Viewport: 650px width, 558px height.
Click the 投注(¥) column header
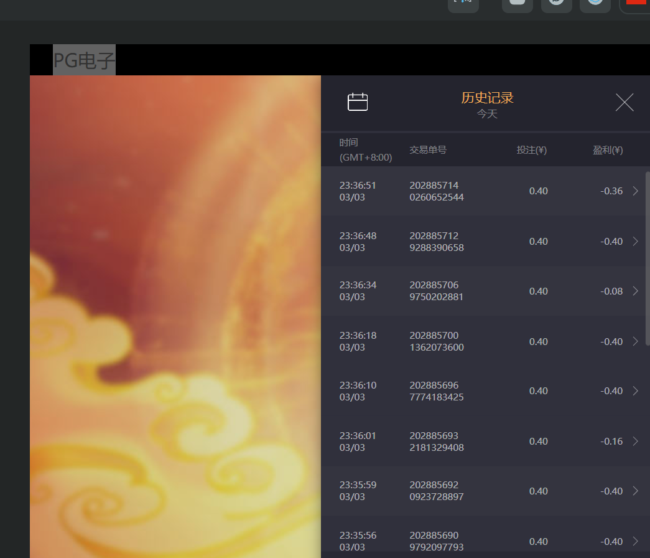[x=531, y=150]
